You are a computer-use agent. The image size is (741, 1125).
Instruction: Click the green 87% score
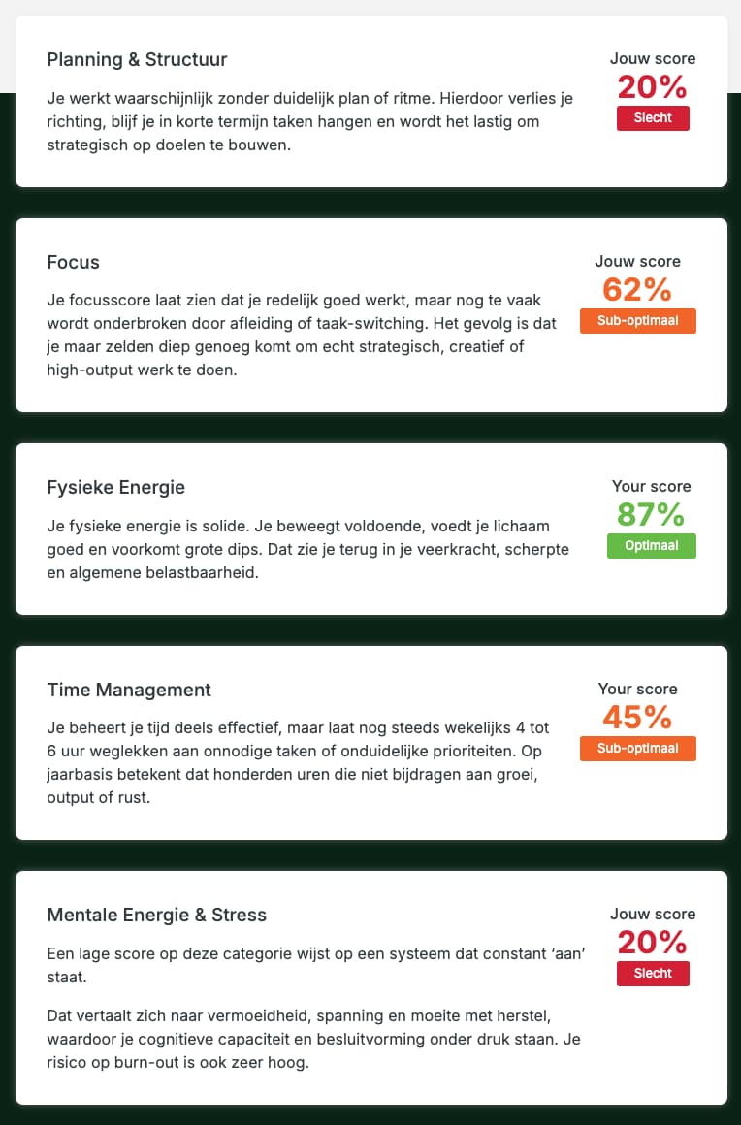click(651, 514)
